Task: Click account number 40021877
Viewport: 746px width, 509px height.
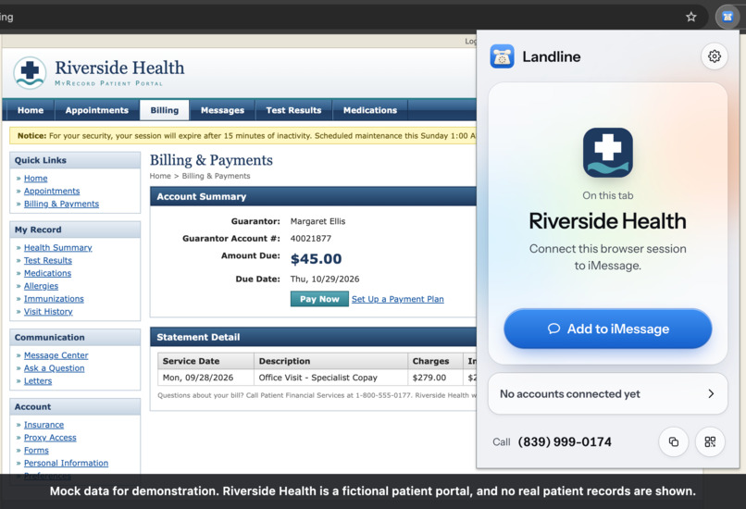Action: pos(311,239)
